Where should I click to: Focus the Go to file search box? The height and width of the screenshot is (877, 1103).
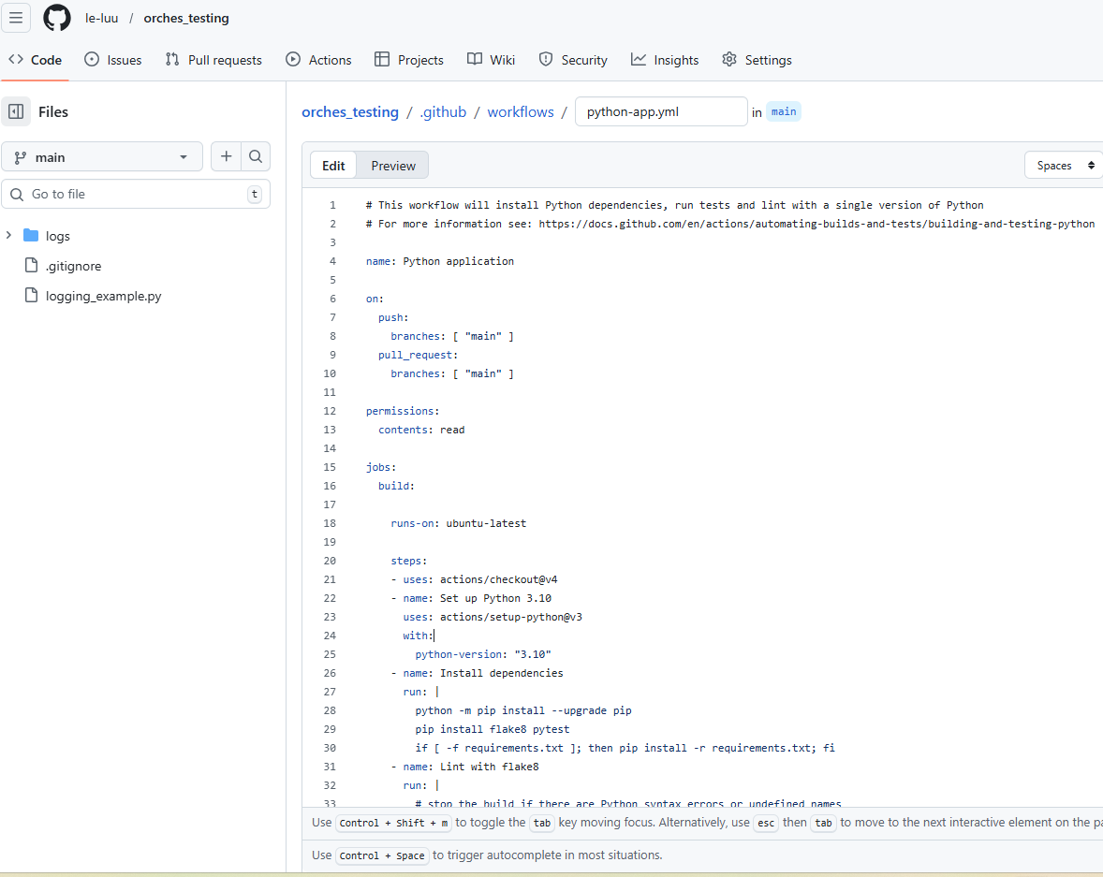pyautogui.click(x=136, y=194)
